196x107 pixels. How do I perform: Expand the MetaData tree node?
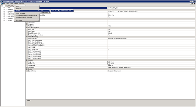coord(4,9)
